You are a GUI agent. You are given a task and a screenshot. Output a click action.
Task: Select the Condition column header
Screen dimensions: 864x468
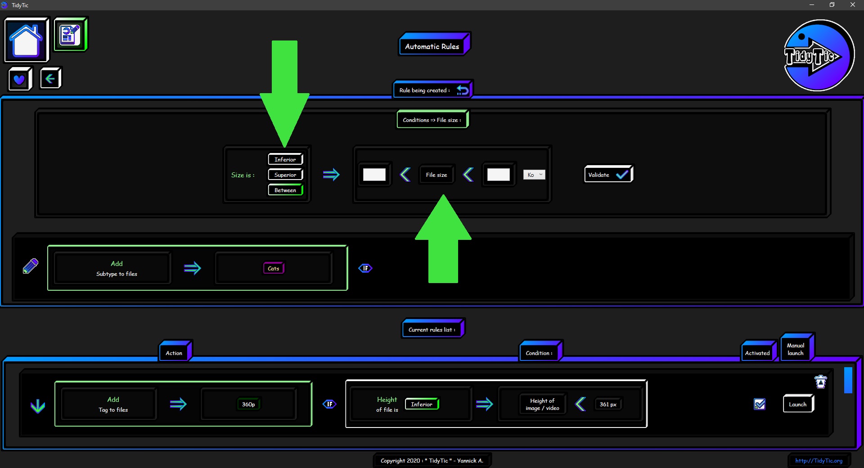tap(540, 352)
